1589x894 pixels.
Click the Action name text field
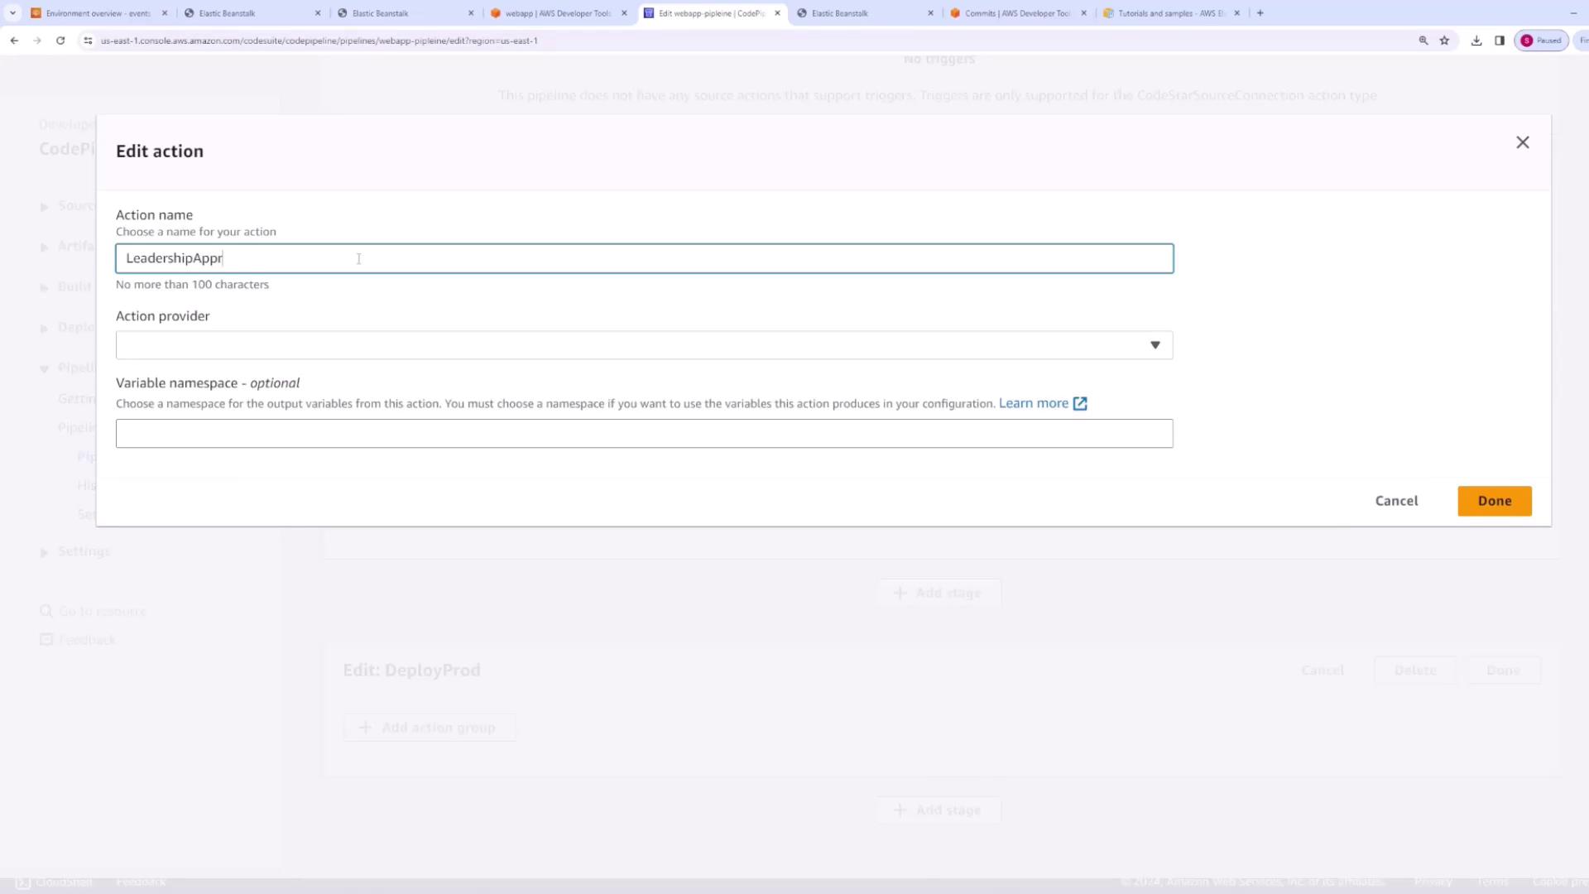click(x=644, y=258)
